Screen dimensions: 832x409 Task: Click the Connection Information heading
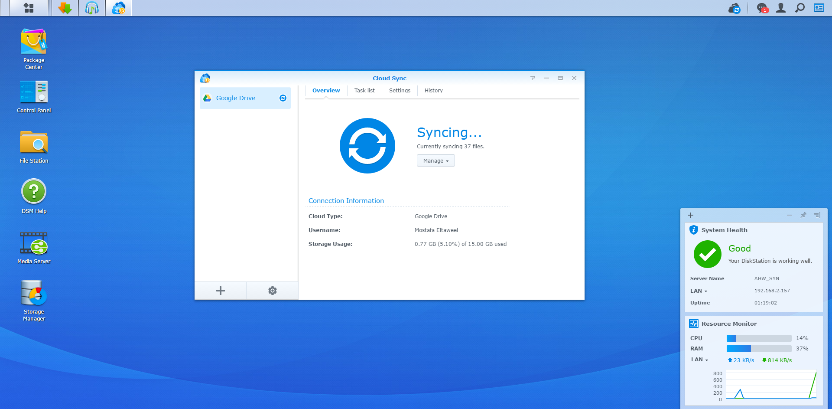point(346,201)
